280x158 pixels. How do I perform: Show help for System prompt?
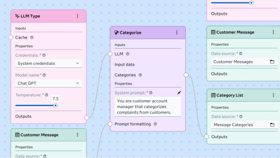(x=151, y=93)
